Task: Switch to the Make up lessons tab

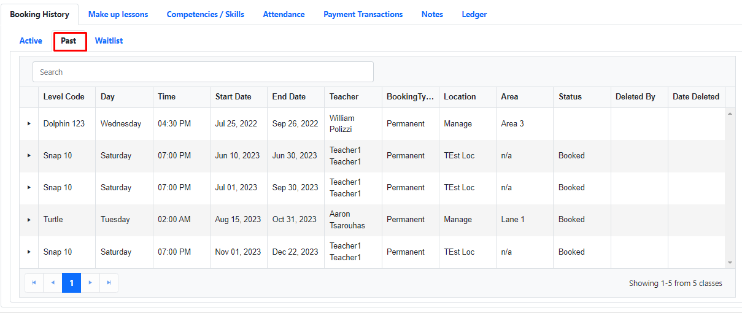Action: [x=118, y=14]
